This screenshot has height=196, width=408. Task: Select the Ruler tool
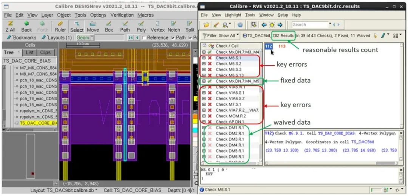[60, 27]
